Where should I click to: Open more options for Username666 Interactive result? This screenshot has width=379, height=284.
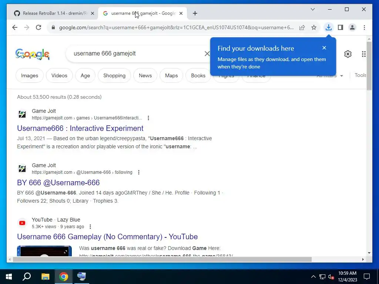click(x=148, y=118)
